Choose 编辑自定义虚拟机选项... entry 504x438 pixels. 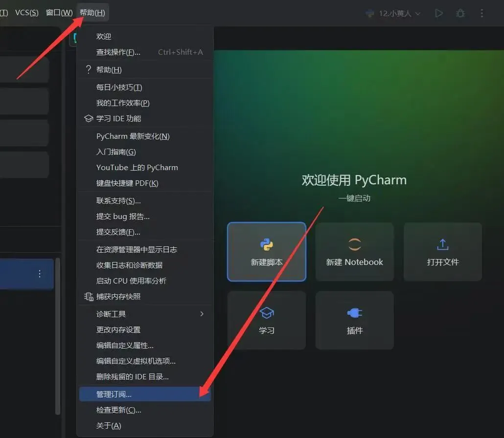coord(145,361)
